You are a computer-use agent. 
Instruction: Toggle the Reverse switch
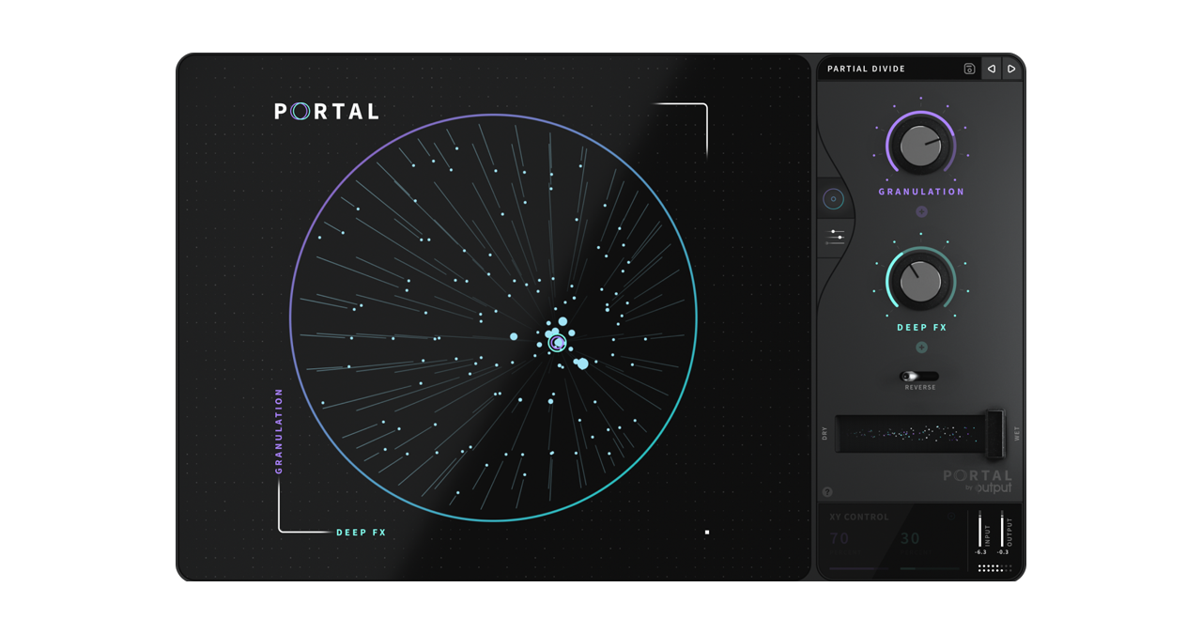click(x=919, y=376)
